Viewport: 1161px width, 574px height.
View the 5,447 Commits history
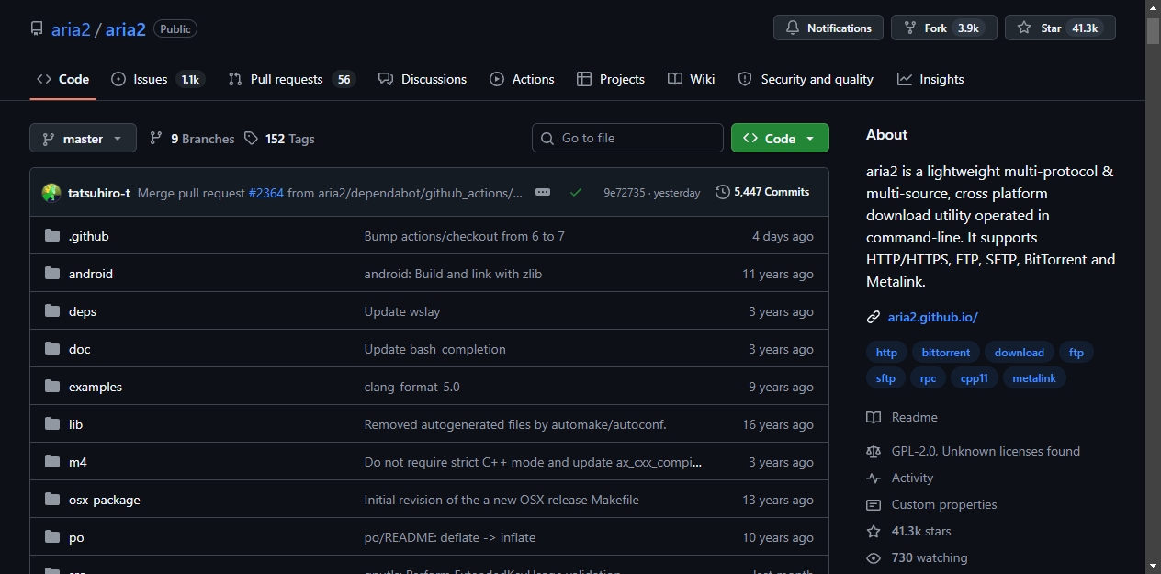(762, 192)
